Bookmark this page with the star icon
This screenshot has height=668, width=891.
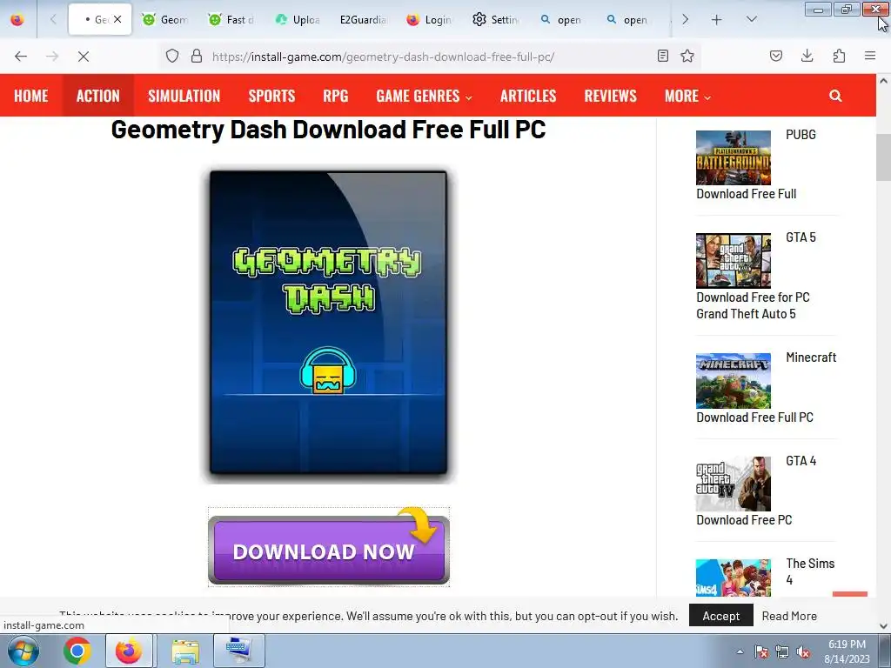[687, 57]
